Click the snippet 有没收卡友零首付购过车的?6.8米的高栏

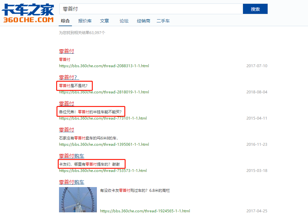135,191
